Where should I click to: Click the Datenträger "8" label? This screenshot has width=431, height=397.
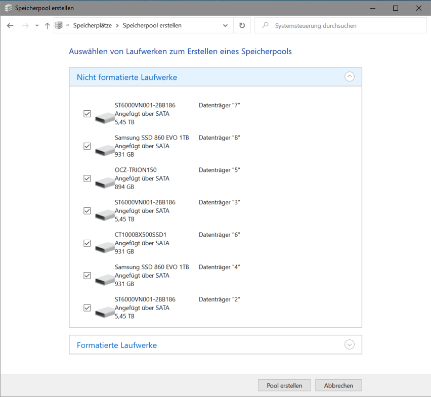[x=220, y=138]
